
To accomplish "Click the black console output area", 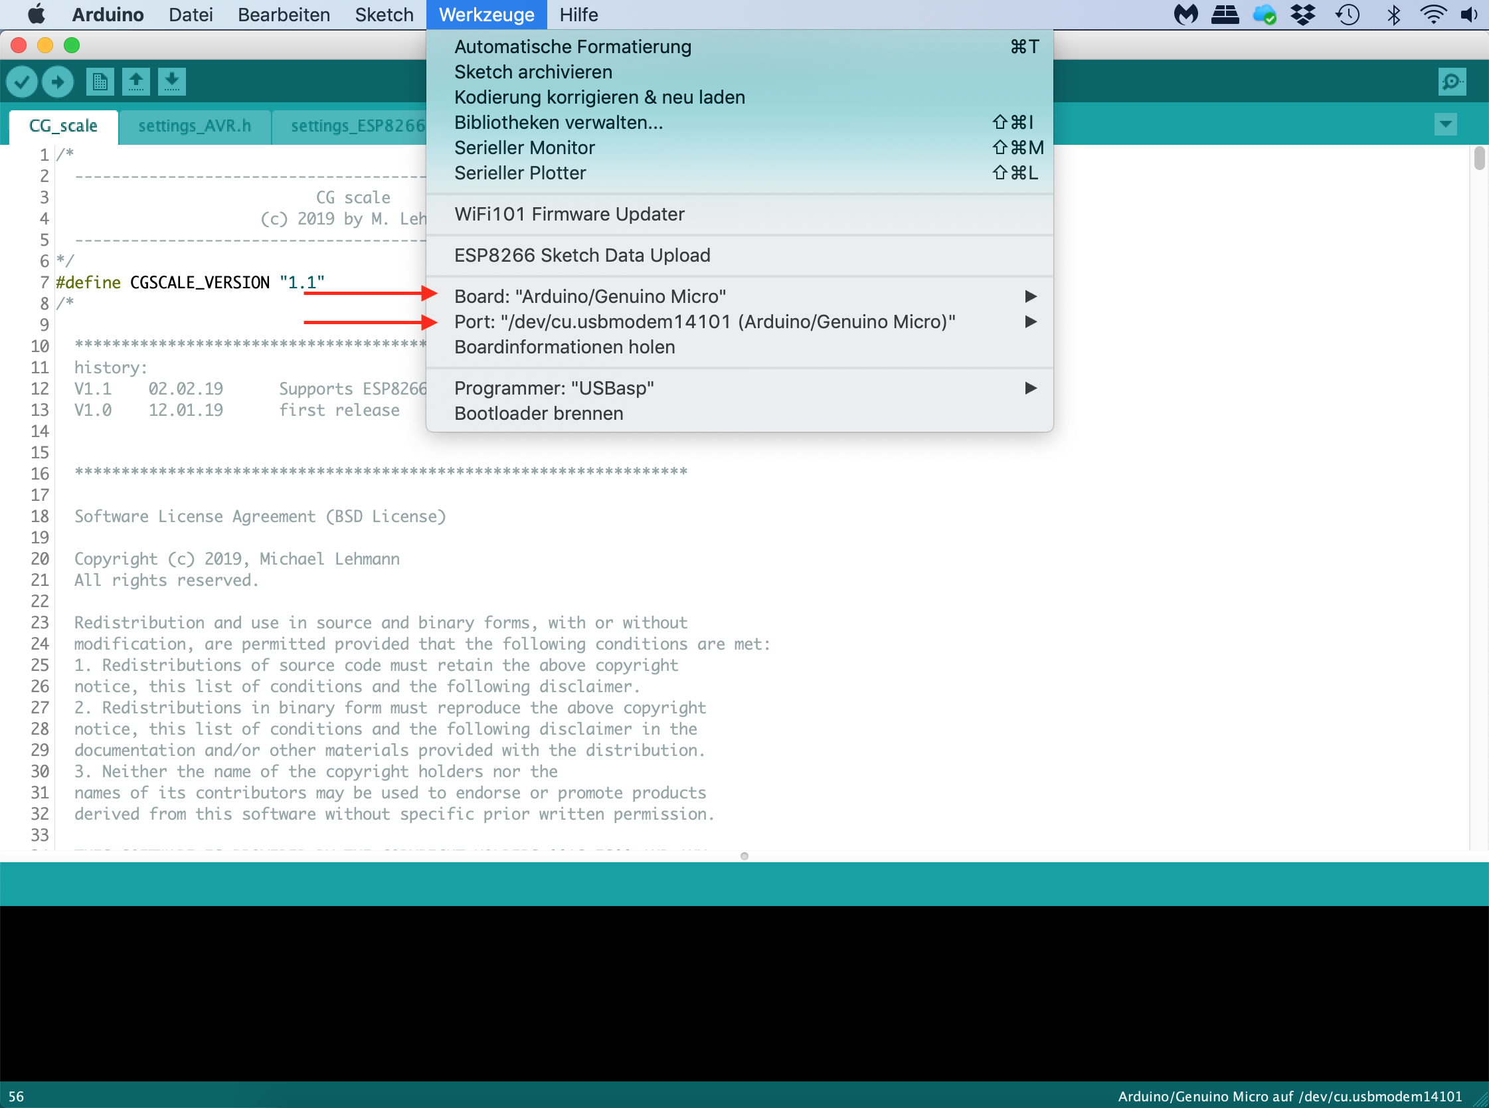I will [x=744, y=993].
